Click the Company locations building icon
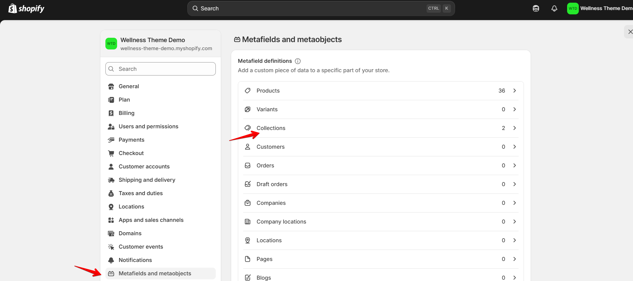Image resolution: width=633 pixels, height=281 pixels. click(x=248, y=222)
